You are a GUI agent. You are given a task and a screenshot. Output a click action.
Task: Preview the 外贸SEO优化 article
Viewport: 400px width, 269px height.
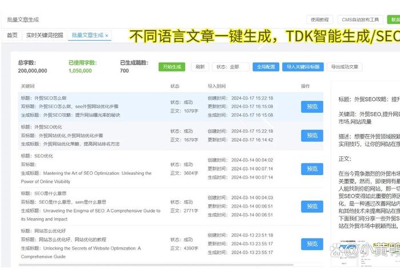tap(312, 136)
